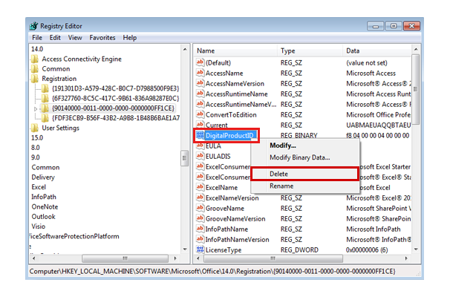
Task: Click values pane horizontal scrollbar left arrow
Action: pos(198,258)
